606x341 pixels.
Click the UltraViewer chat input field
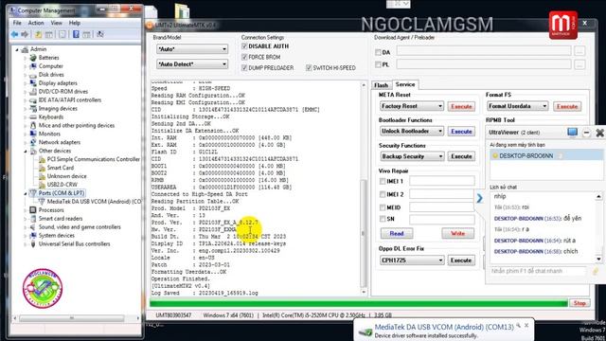[538, 272]
